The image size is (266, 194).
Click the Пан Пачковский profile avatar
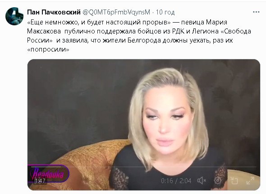tap(14, 16)
